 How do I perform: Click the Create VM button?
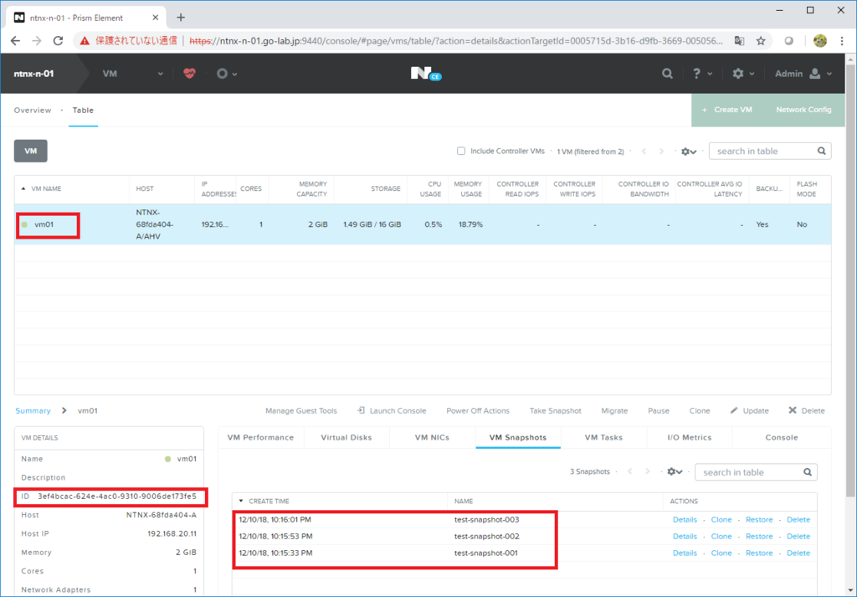727,110
